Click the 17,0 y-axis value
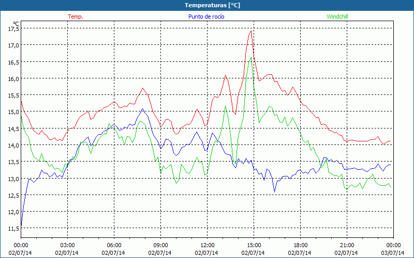The height and width of the screenshot is (258, 414). click(x=13, y=45)
